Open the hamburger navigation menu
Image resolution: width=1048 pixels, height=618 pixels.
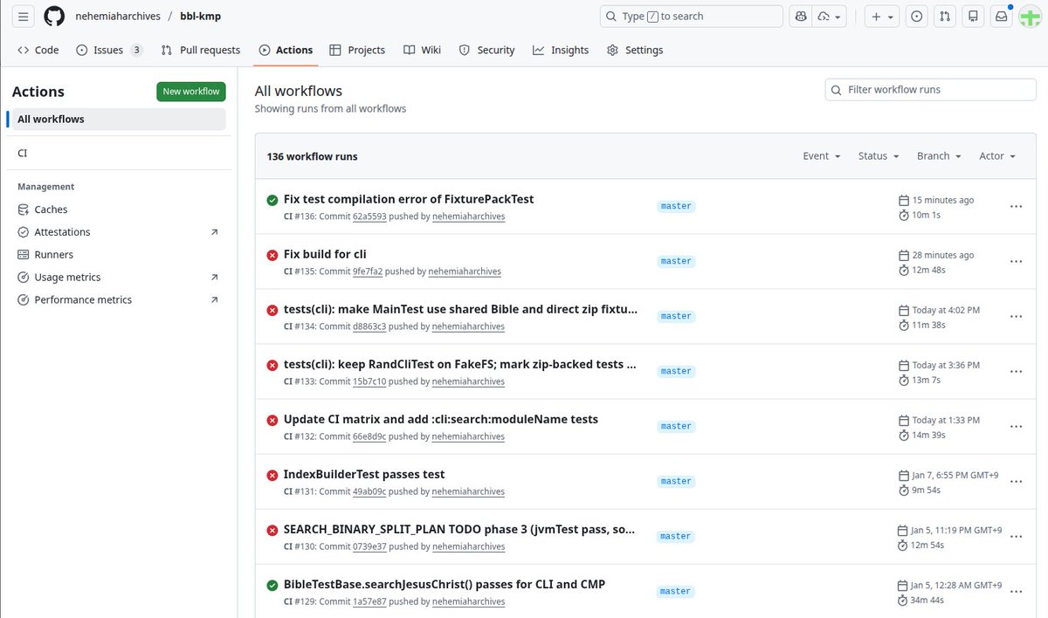[24, 17]
